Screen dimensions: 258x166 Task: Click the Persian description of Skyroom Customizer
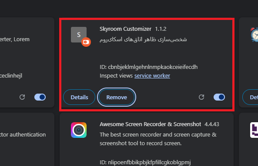pos(143,39)
